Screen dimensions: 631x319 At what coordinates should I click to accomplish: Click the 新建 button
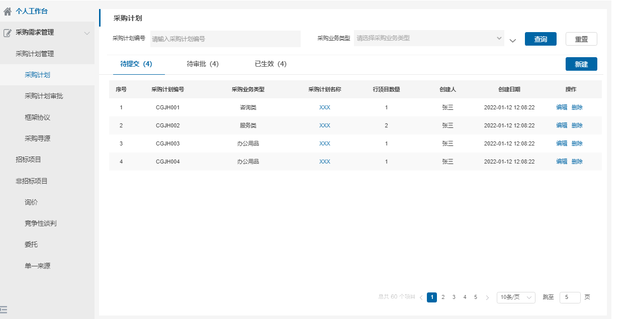point(581,64)
